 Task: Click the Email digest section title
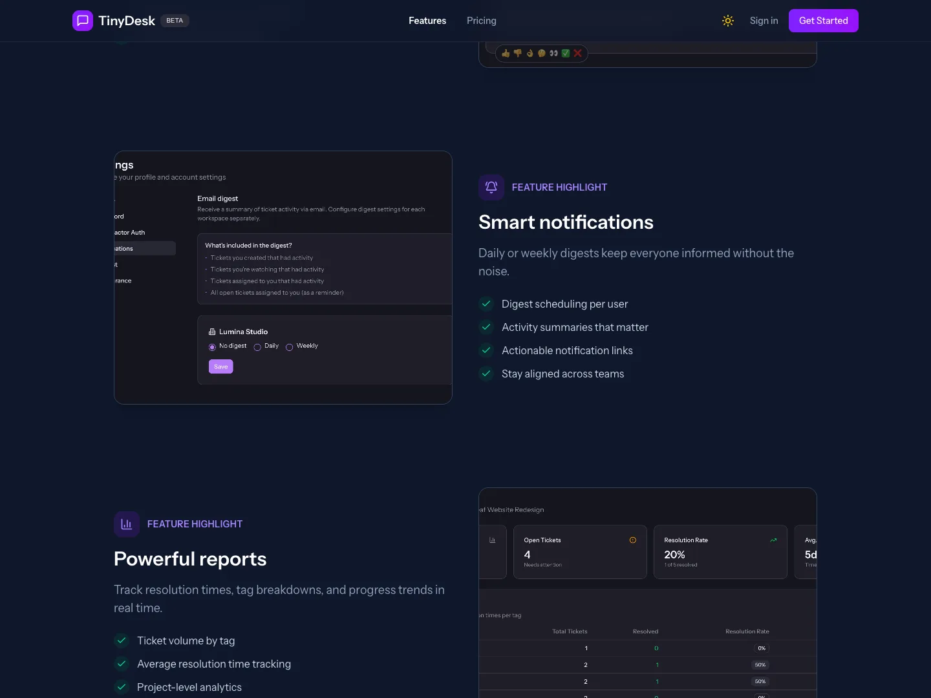(217, 198)
